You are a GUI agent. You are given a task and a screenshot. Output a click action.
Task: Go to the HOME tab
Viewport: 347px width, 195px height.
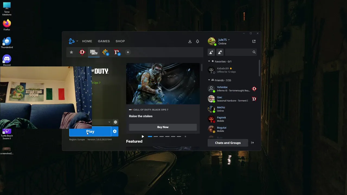point(87,41)
